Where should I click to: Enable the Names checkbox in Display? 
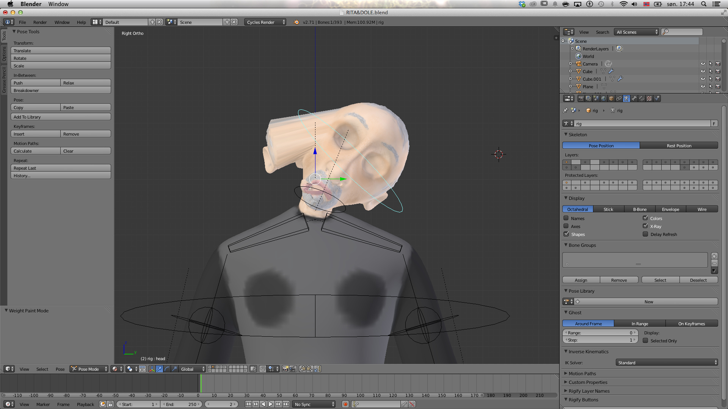pos(566,218)
